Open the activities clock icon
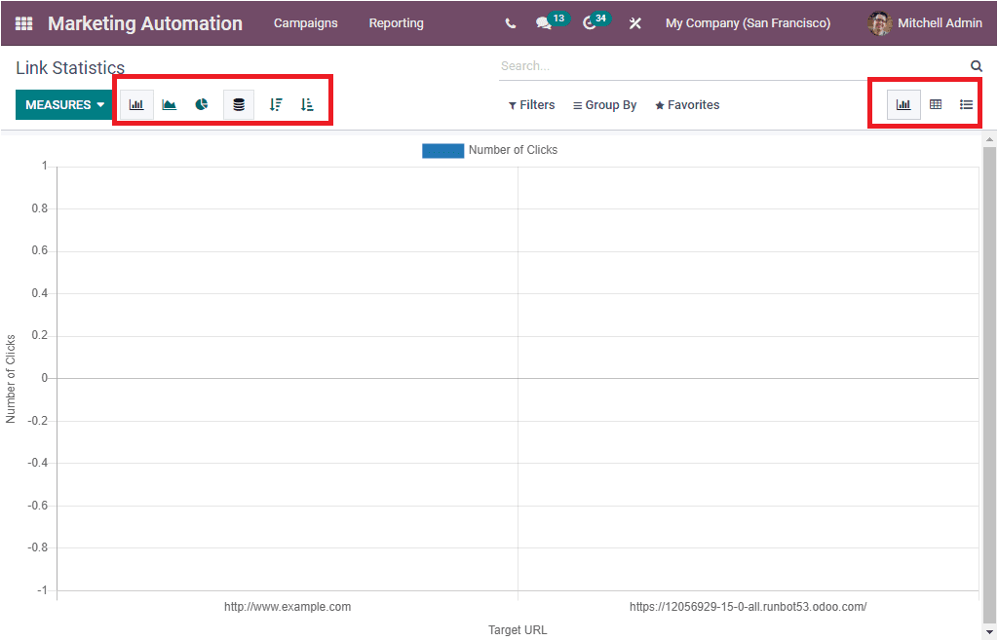The width and height of the screenshot is (998, 641). coord(590,22)
